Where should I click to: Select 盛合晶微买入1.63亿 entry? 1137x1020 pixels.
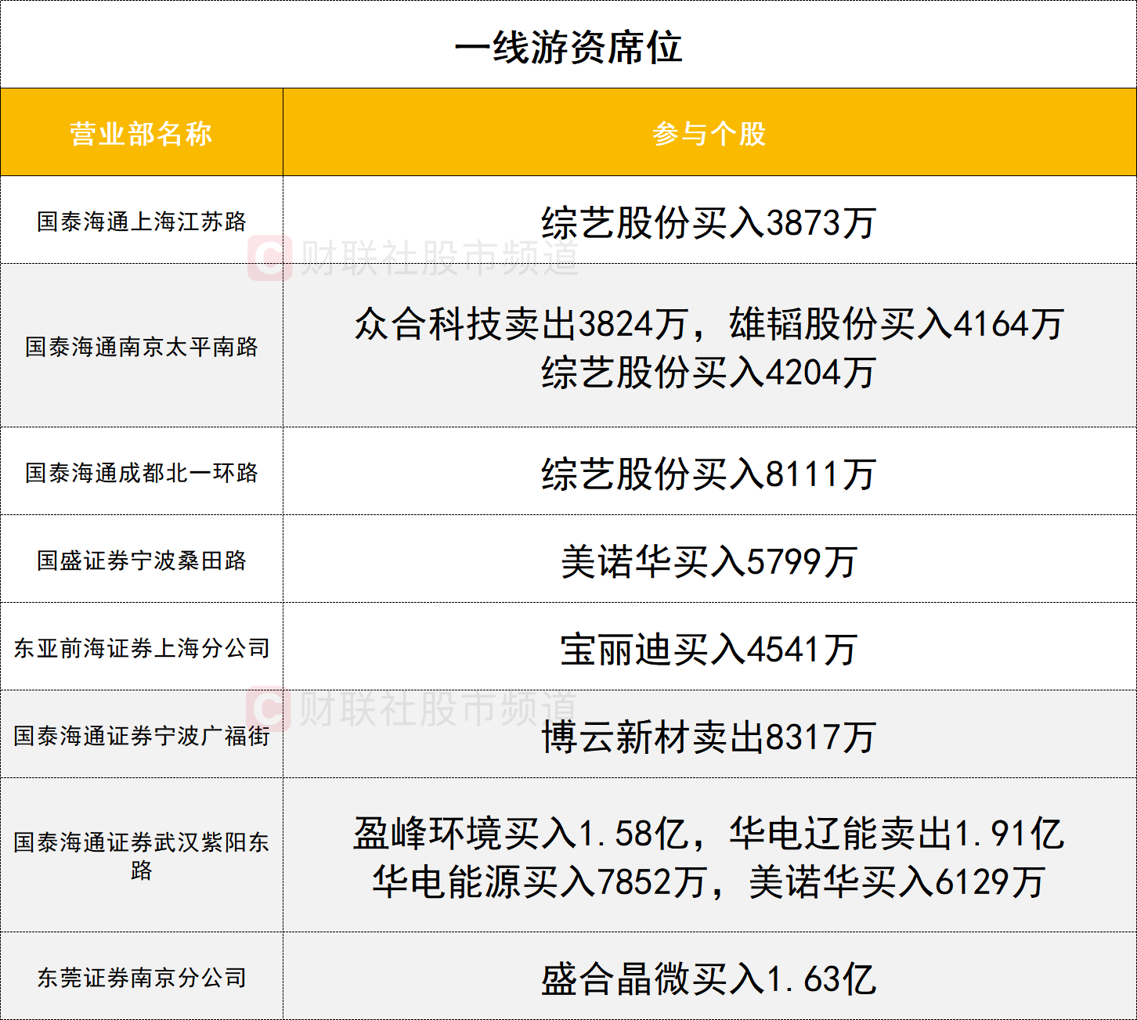709,979
